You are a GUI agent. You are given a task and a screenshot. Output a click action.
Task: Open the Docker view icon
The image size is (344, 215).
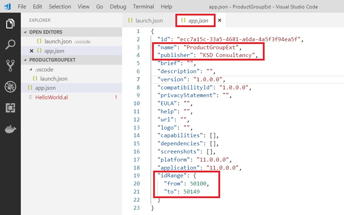click(x=10, y=129)
